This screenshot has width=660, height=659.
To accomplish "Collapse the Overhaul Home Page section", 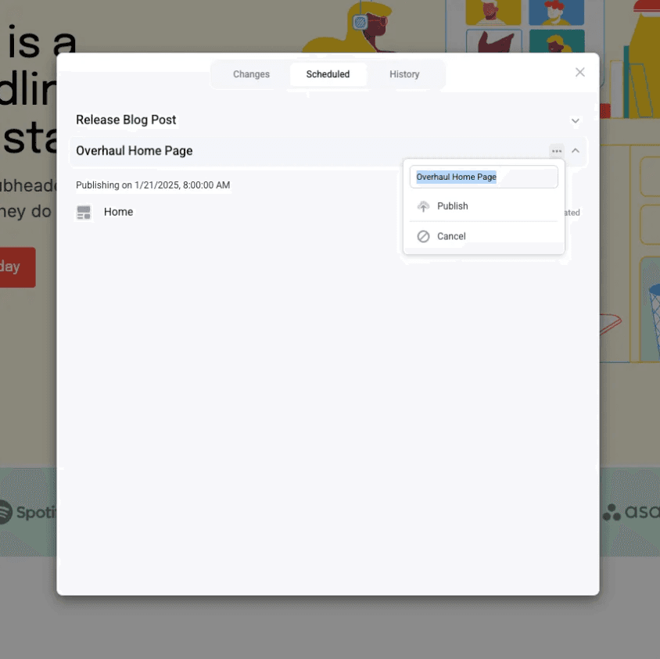I will point(575,151).
